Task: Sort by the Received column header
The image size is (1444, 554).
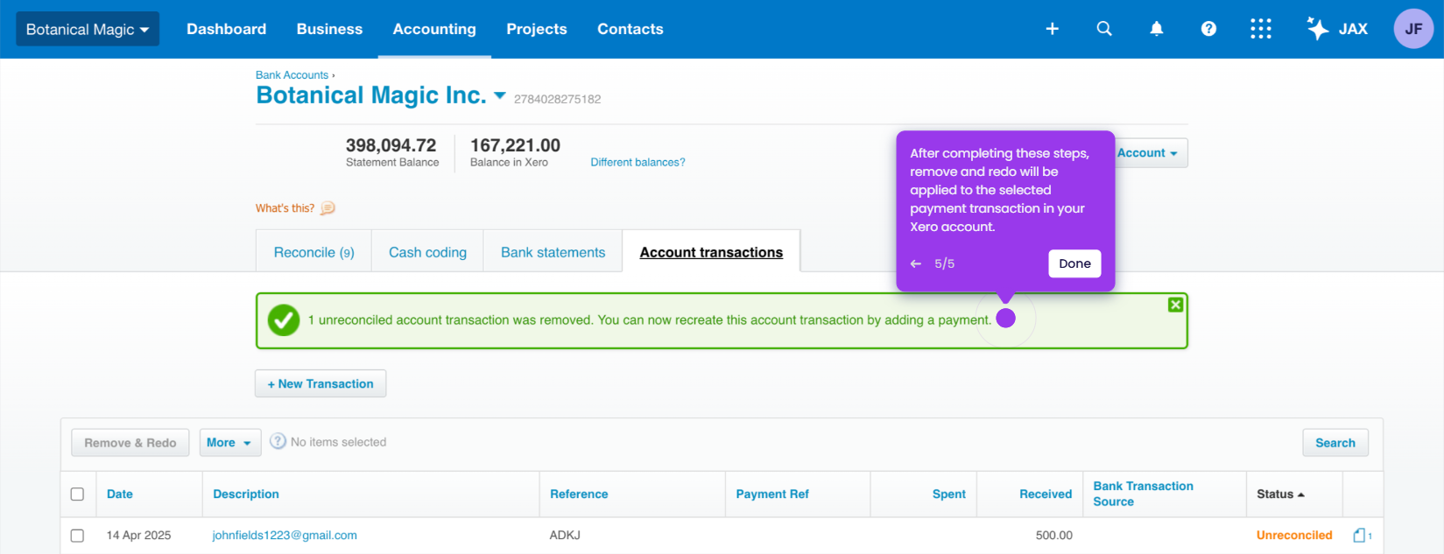Action: click(1046, 494)
